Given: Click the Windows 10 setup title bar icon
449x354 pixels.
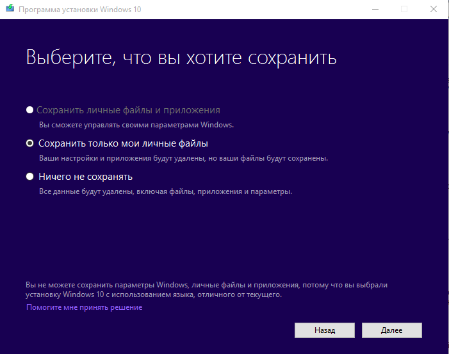Looking at the screenshot, I should click(x=10, y=8).
